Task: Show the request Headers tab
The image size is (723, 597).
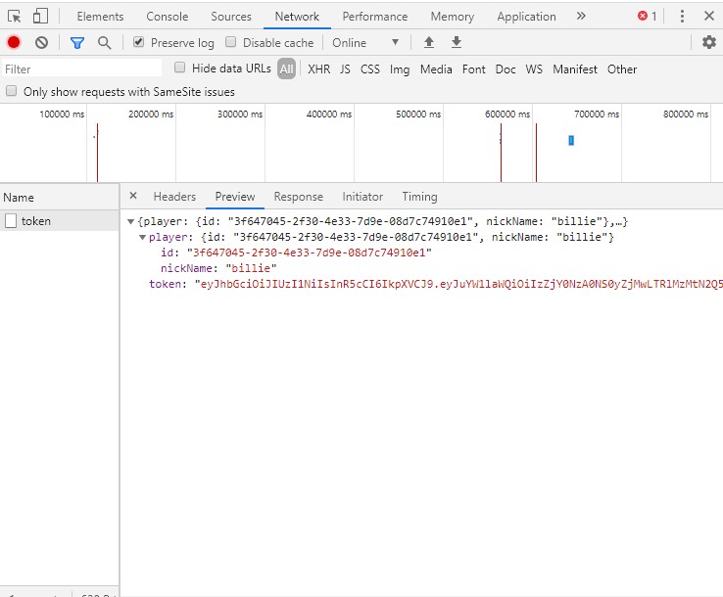Action: click(174, 197)
